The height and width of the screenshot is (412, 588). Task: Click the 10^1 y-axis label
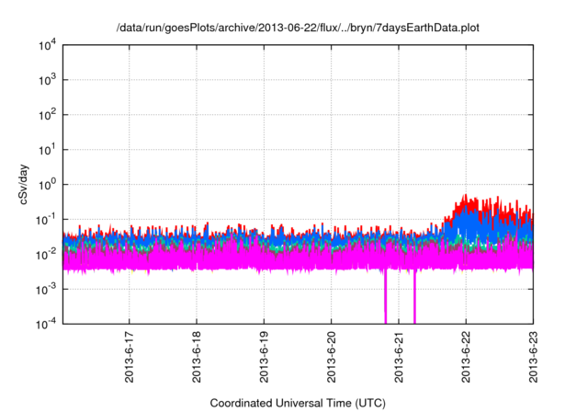[x=47, y=150]
